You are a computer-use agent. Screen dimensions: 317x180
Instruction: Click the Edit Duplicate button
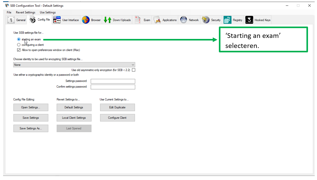pyautogui.click(x=117, y=107)
